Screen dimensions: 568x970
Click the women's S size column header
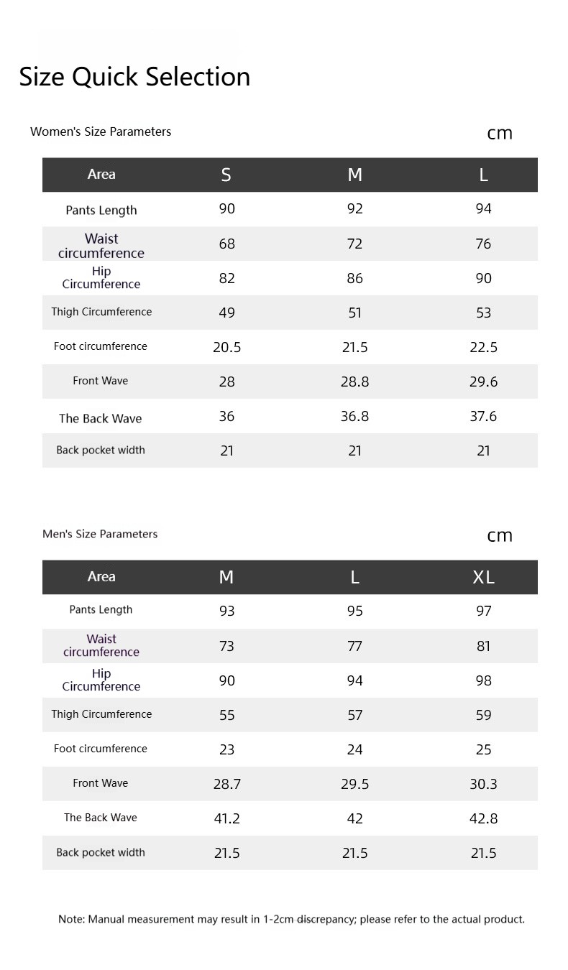click(x=226, y=175)
